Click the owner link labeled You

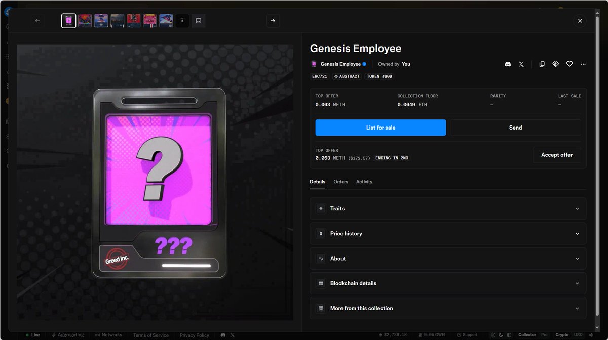pos(406,64)
